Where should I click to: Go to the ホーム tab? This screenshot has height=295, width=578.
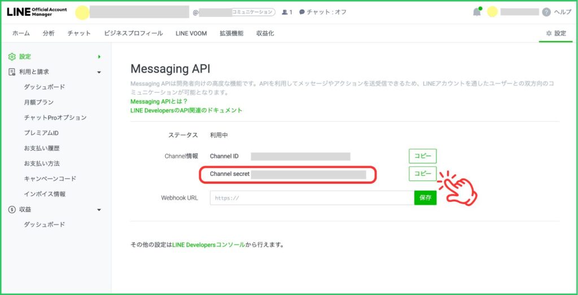[21, 33]
